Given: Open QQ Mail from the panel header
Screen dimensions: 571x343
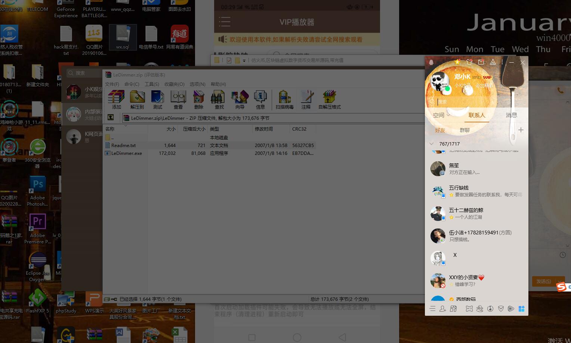Looking at the screenshot, I should (x=481, y=62).
